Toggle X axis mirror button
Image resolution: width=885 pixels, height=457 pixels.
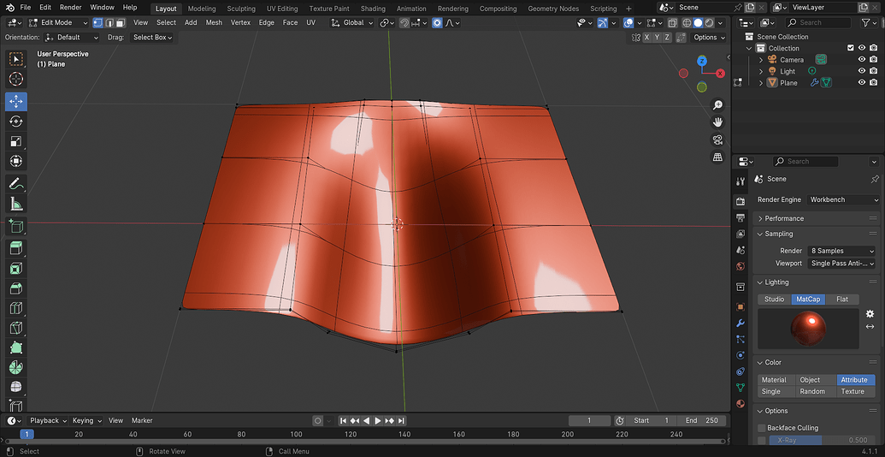646,38
